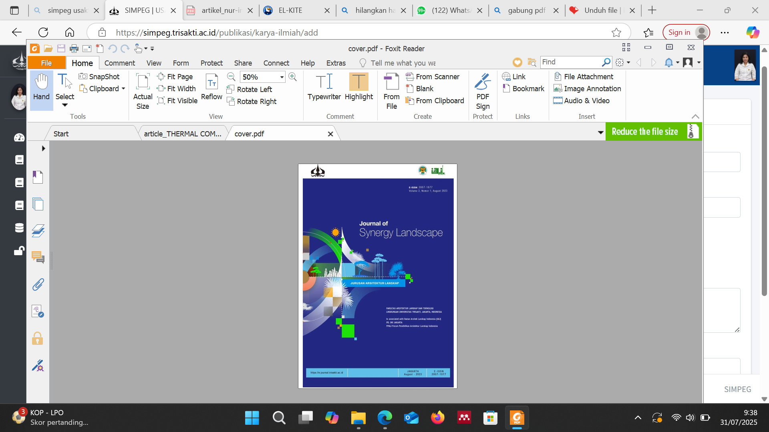Undo the last action in Foxit

[113, 49]
